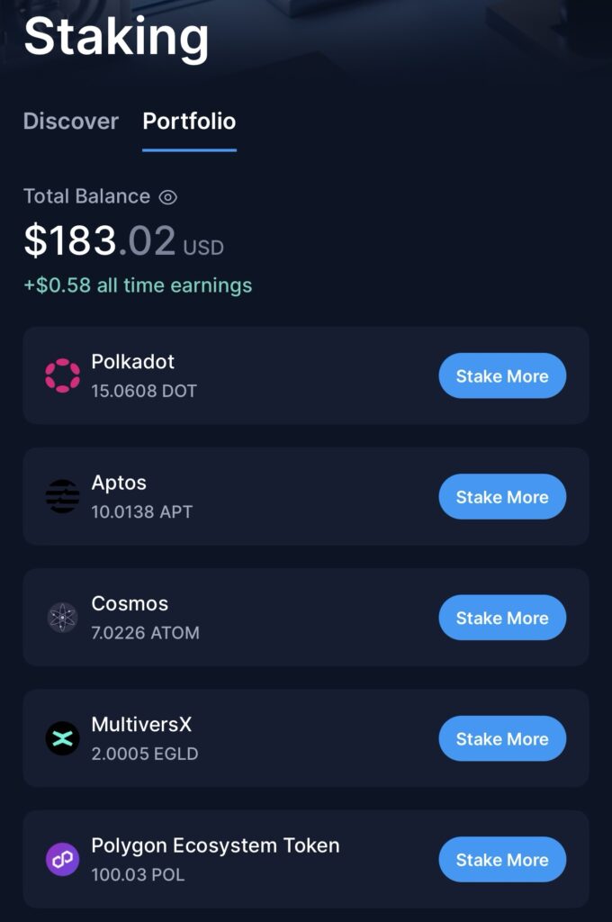The width and height of the screenshot is (612, 922).
Task: Switch to the Discover tab
Action: pyautogui.click(x=70, y=122)
